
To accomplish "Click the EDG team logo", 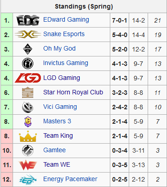I will click(x=28, y=20).
